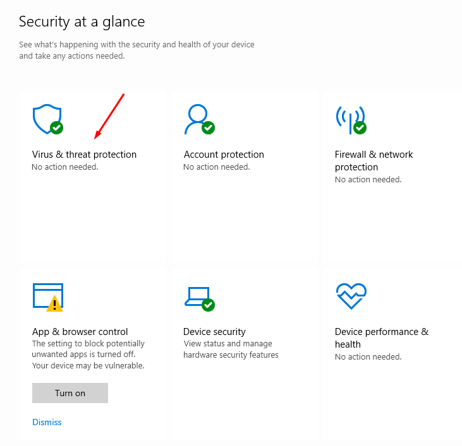Select the Firewall & network antenna icon
The height and width of the screenshot is (446, 462).
click(351, 120)
